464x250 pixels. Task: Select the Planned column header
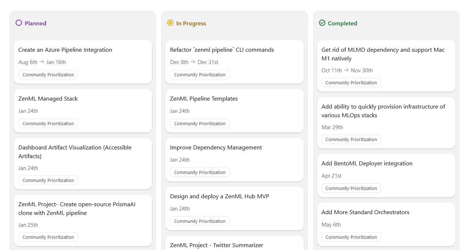point(36,24)
